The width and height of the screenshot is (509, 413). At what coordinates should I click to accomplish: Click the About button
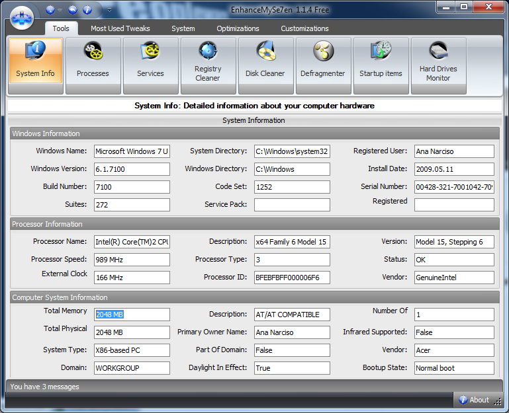pyautogui.click(x=474, y=400)
